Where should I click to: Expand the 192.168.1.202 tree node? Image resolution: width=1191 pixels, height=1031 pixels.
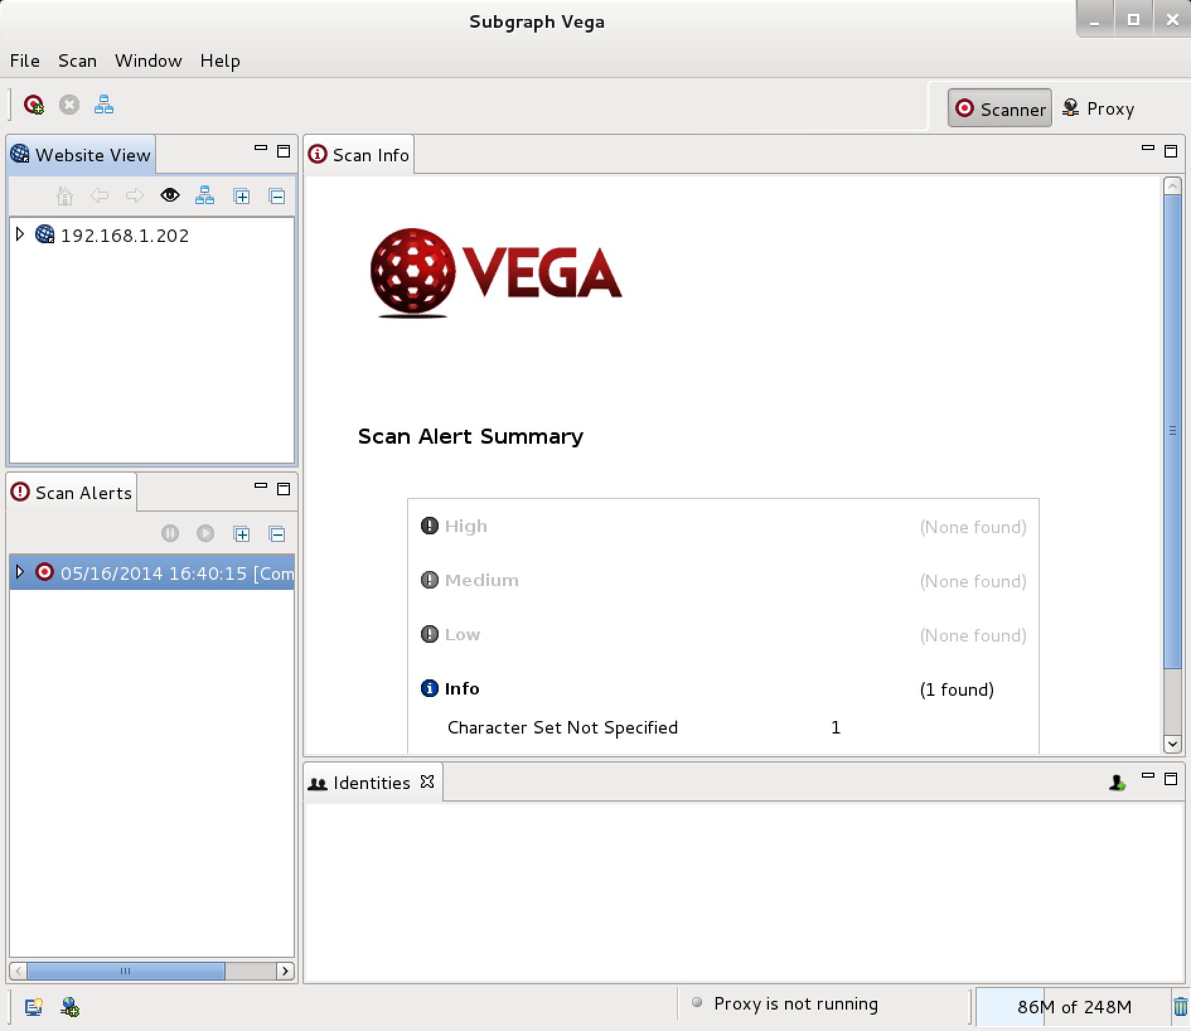coord(20,234)
